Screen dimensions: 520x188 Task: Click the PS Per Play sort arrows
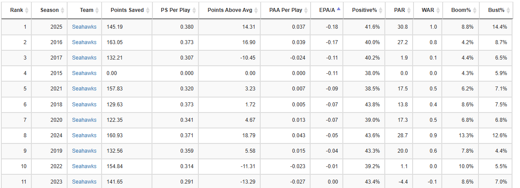click(193, 10)
